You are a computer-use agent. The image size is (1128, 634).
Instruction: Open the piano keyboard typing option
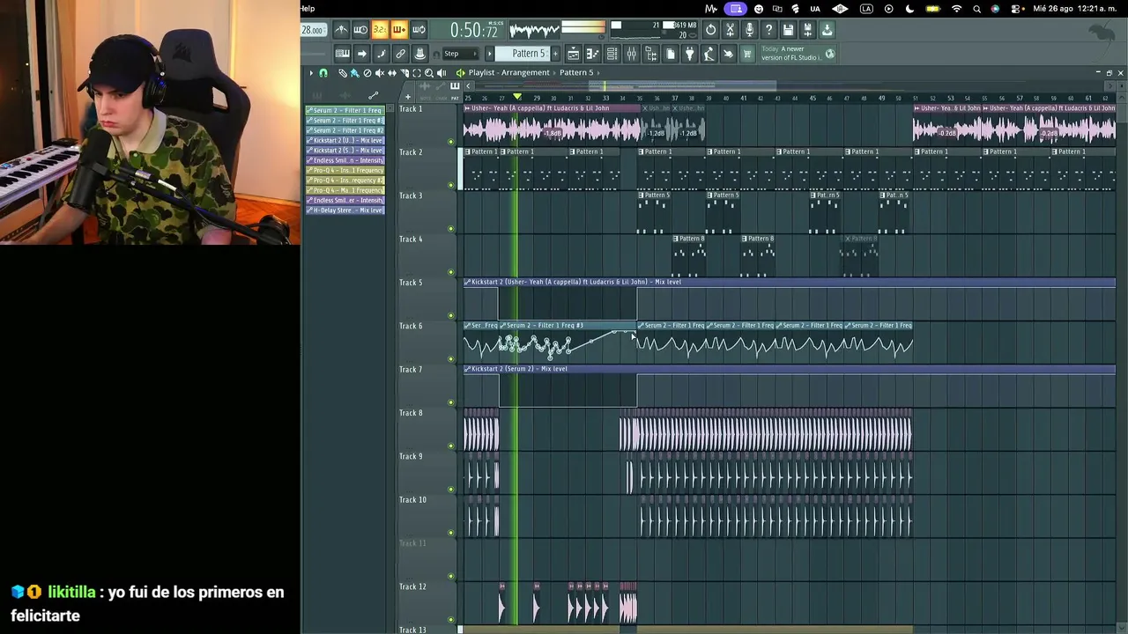point(342,54)
